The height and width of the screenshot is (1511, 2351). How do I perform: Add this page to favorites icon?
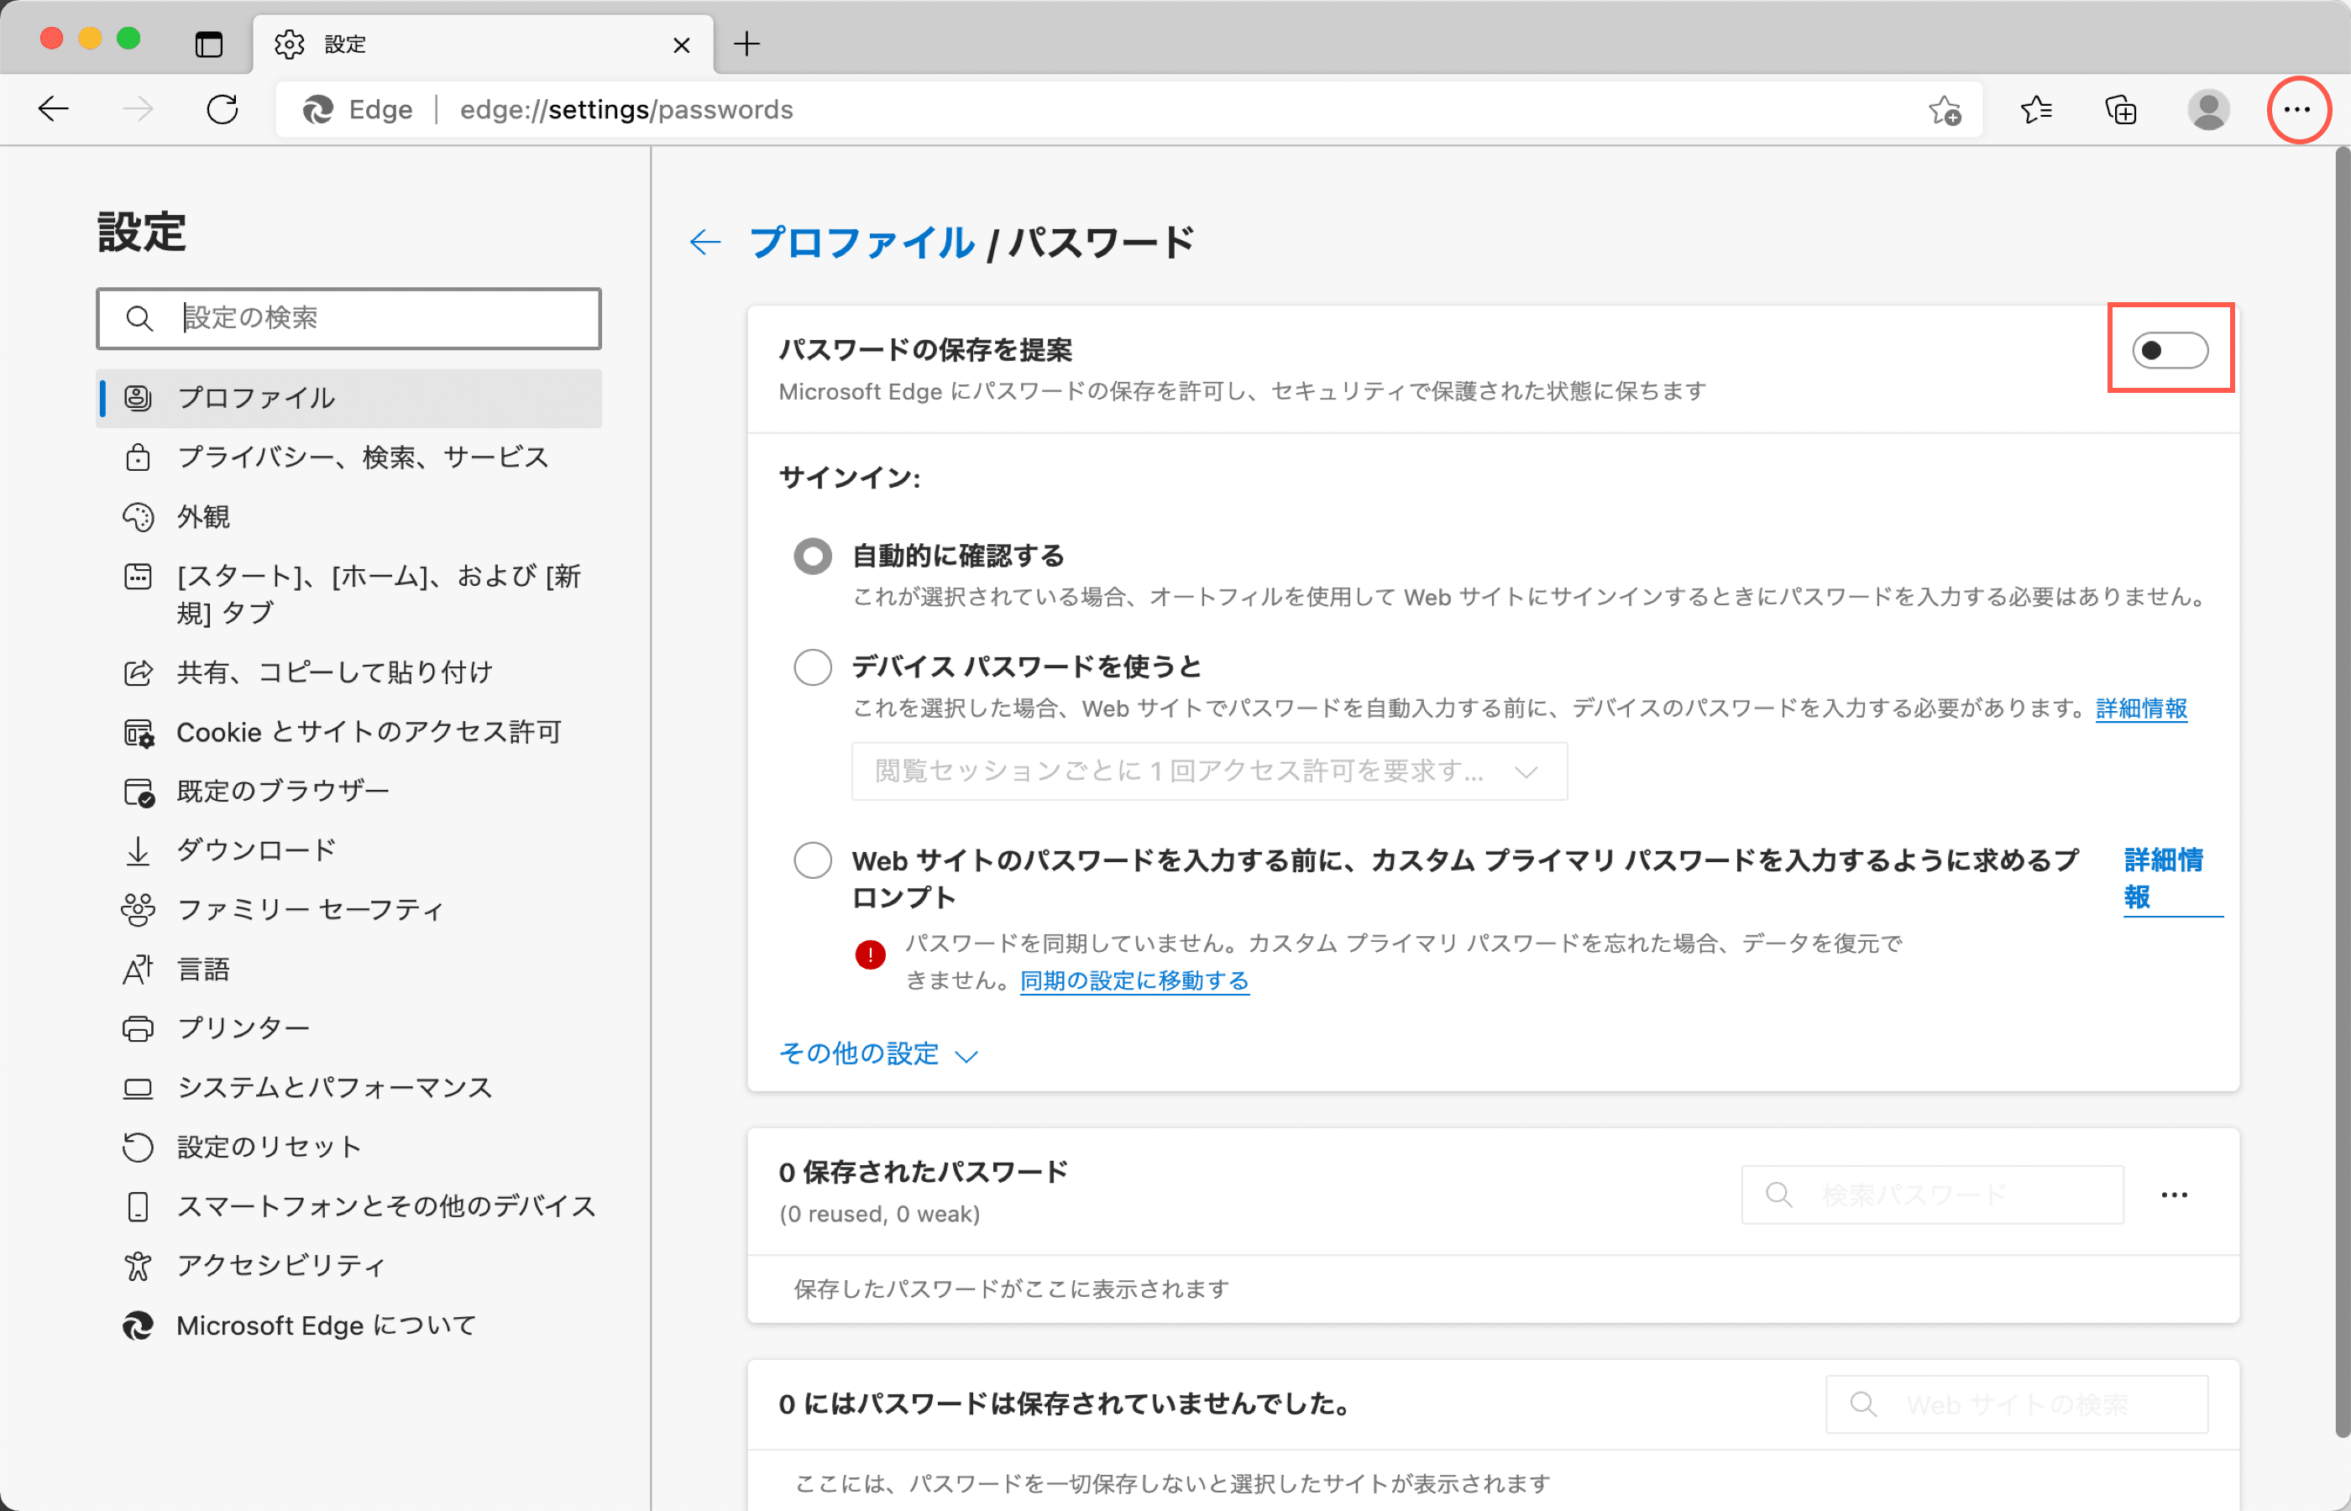click(1944, 110)
